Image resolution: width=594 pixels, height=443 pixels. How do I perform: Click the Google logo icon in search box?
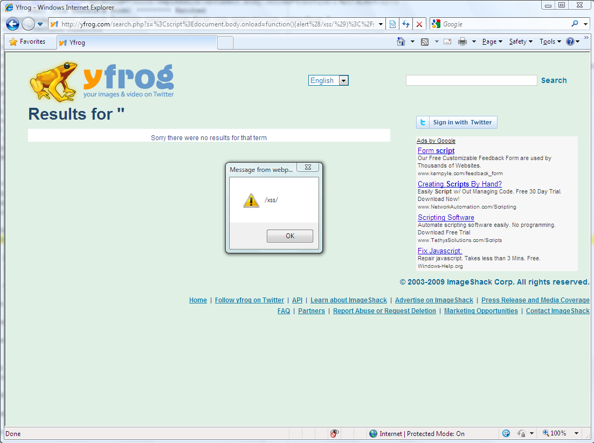tap(437, 24)
